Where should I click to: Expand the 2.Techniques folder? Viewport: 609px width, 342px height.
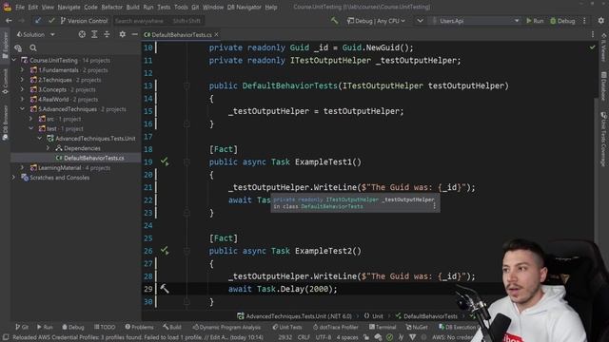[x=23, y=80]
